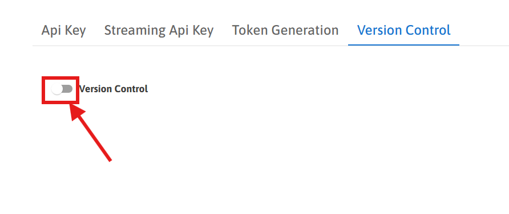Image resolution: width=509 pixels, height=214 pixels.
Task: Flip the off-state Version Control slider switch
Action: pyautogui.click(x=62, y=89)
